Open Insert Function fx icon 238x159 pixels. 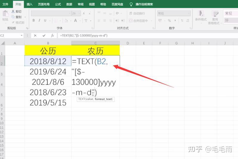[52, 36]
